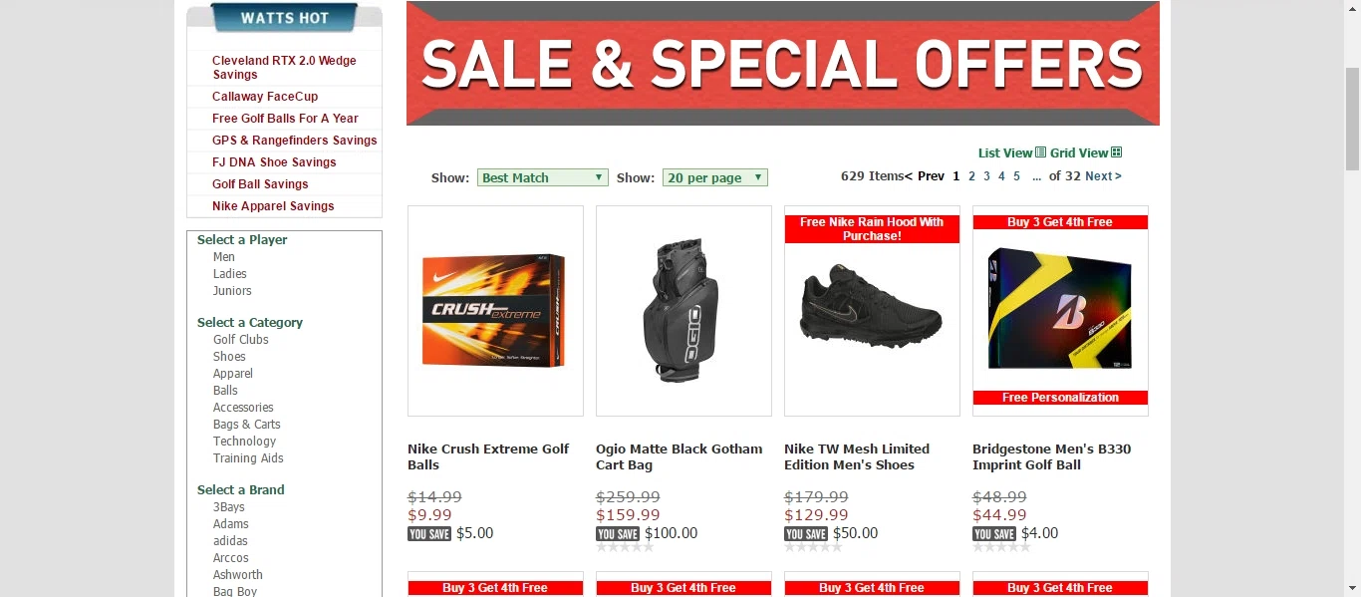Jump to page 5 of results

[1016, 176]
